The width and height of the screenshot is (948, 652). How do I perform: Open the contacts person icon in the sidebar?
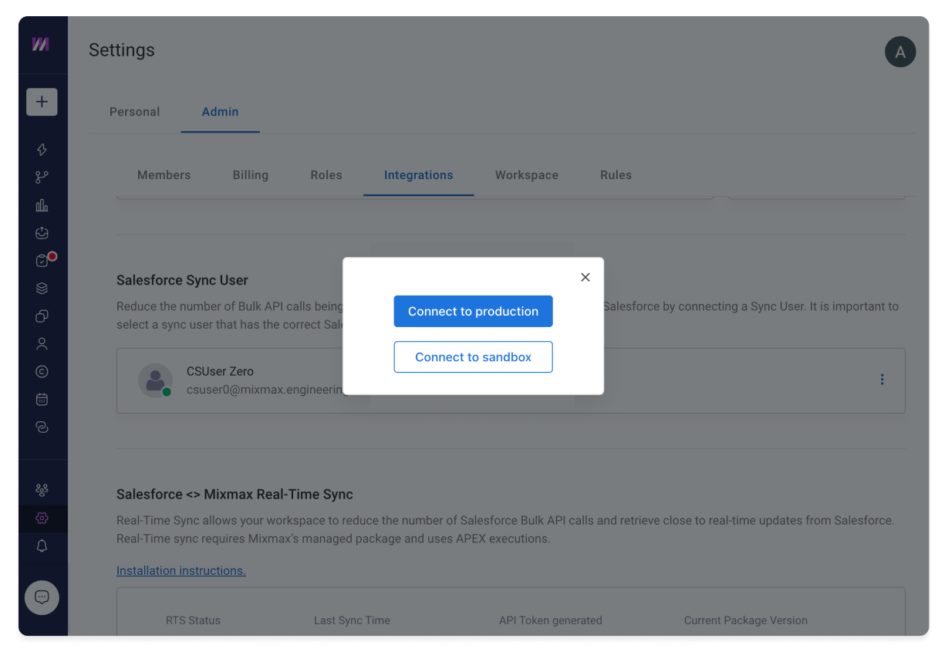(42, 343)
